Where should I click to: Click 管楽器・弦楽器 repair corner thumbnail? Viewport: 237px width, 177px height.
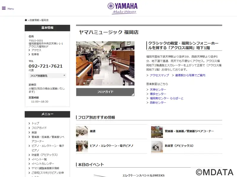coord(157,132)
